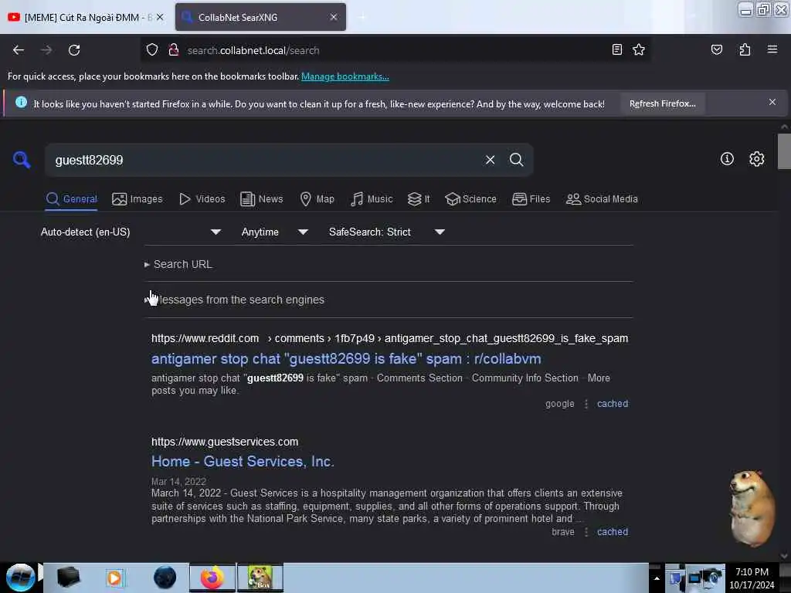This screenshot has width=791, height=593.
Task: Select the General search category
Action: [x=71, y=199]
